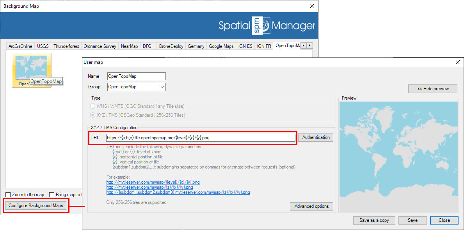This screenshot has height=230, width=464.
Task: Click the '{x}: horizontal position of tile' text
Action: [138, 157]
